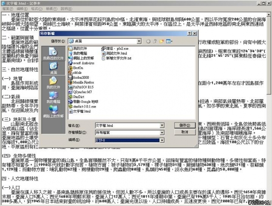Expand the 檔名 filename dropdown arrow

coord(162,125)
